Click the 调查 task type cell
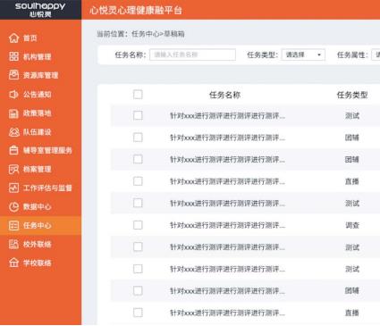The width and height of the screenshot is (380, 326). click(352, 225)
